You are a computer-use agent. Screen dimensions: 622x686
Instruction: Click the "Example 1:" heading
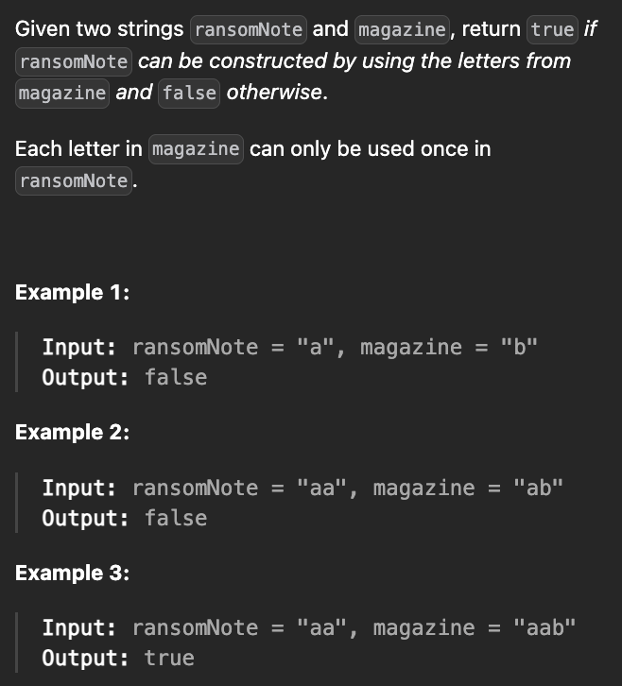(x=72, y=292)
